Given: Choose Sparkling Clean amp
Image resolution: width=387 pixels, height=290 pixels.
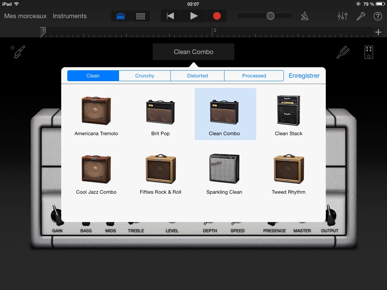Looking at the screenshot, I should (224, 174).
